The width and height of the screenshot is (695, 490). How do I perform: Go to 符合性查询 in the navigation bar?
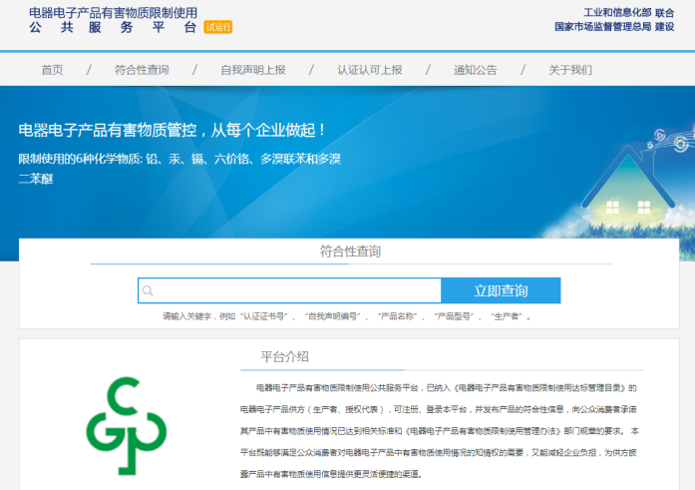coord(142,70)
